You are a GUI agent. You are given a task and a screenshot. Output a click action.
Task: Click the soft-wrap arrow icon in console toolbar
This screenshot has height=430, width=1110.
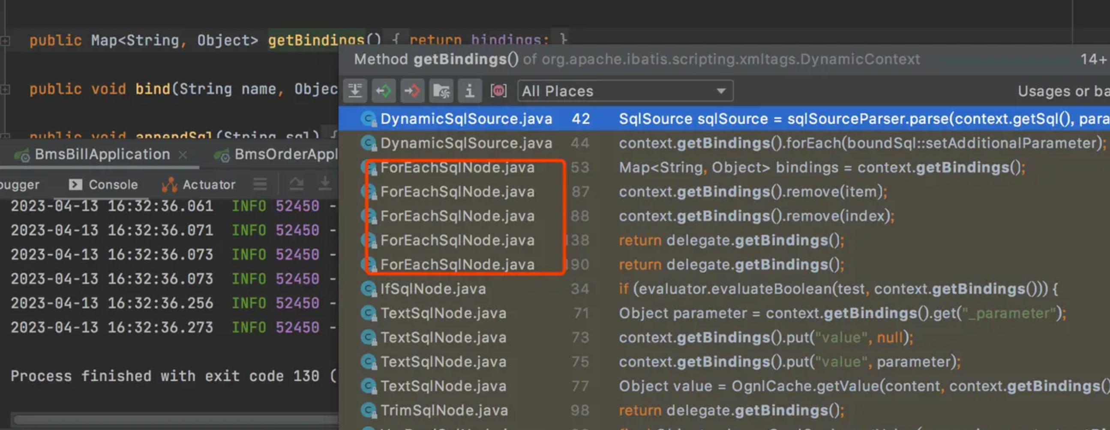297,185
